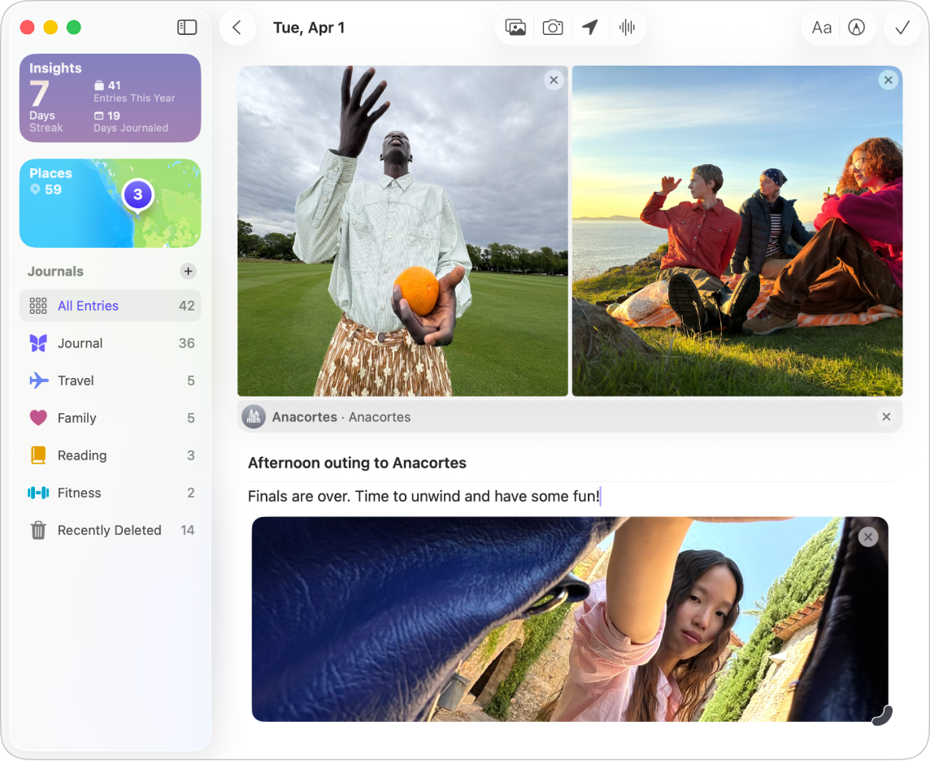Open Recently Deleted via the trash icon

pyautogui.click(x=36, y=530)
